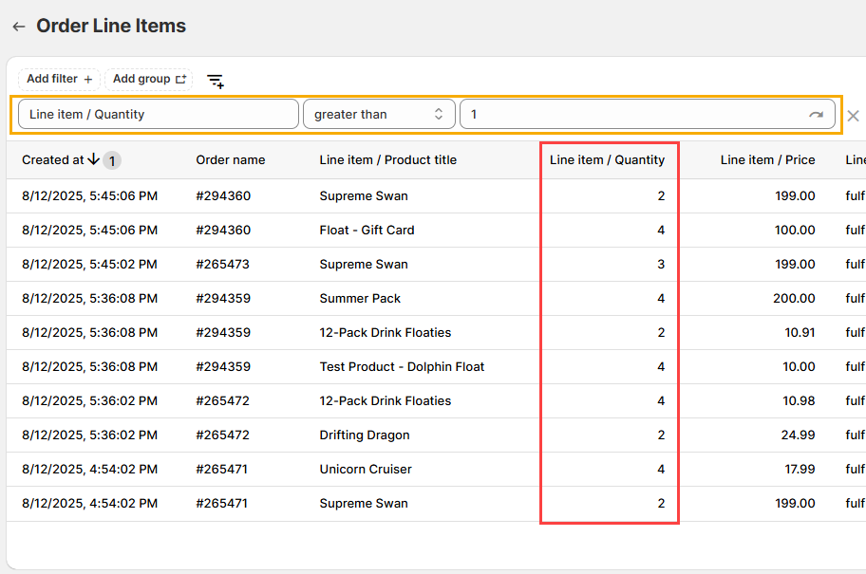
Task: Open the Line item / Quantity field selector
Action: point(158,115)
